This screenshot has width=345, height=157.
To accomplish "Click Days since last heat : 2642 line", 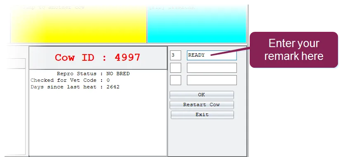I will point(75,87).
